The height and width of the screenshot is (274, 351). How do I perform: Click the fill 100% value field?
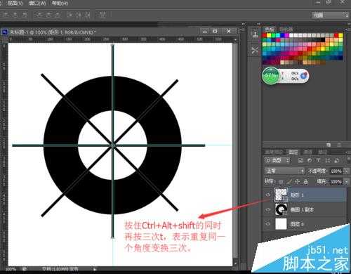pos(336,181)
